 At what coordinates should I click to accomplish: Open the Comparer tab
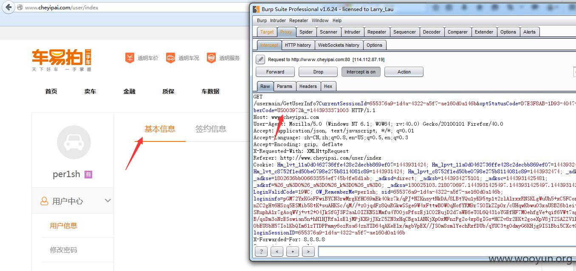coord(457,32)
